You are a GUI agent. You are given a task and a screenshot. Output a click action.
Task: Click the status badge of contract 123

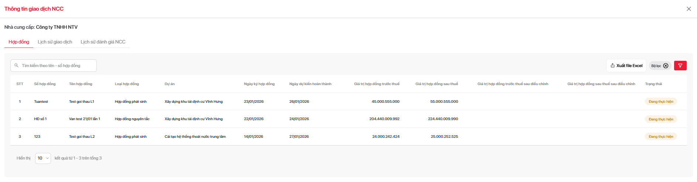[660, 137]
